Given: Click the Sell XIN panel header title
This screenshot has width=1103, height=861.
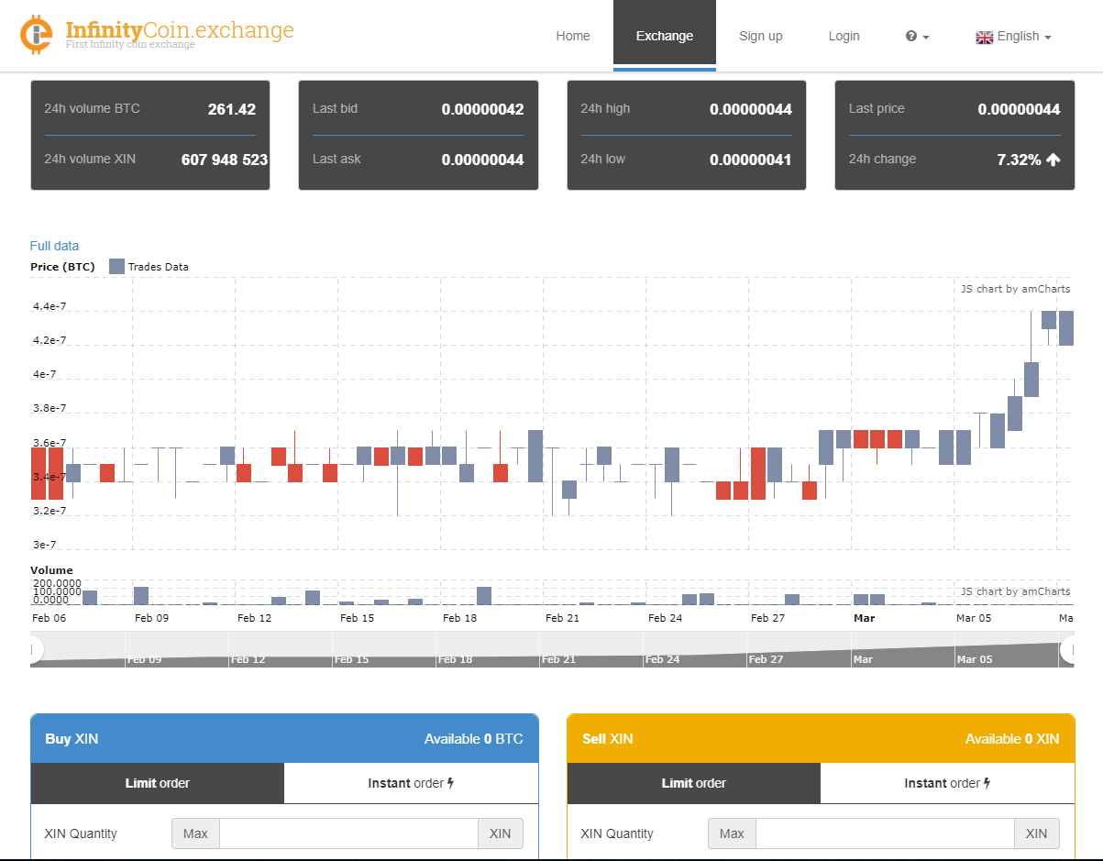Looking at the screenshot, I should point(608,739).
